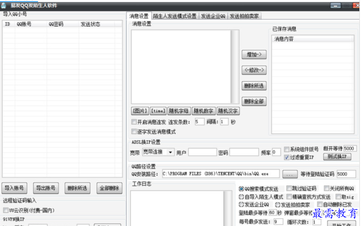Click the 测试换IP button
This screenshot has height=226, width=361.
pos(337,157)
